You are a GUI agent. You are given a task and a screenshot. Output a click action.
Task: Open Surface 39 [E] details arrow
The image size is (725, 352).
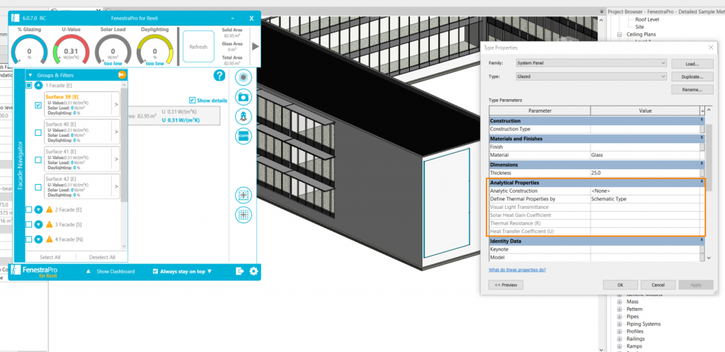(x=116, y=105)
